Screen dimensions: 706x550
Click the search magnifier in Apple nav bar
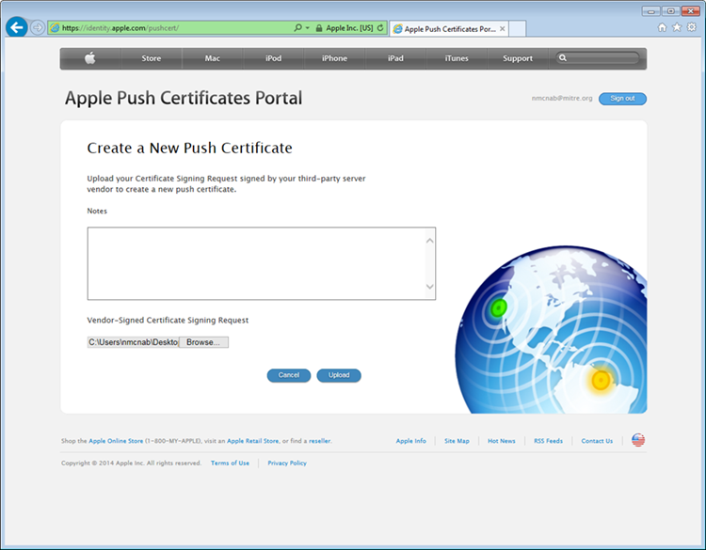pos(562,58)
